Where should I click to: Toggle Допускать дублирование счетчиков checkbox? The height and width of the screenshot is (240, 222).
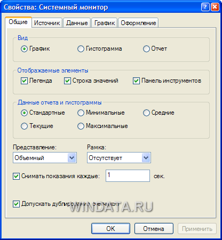pyautogui.click(x=16, y=204)
